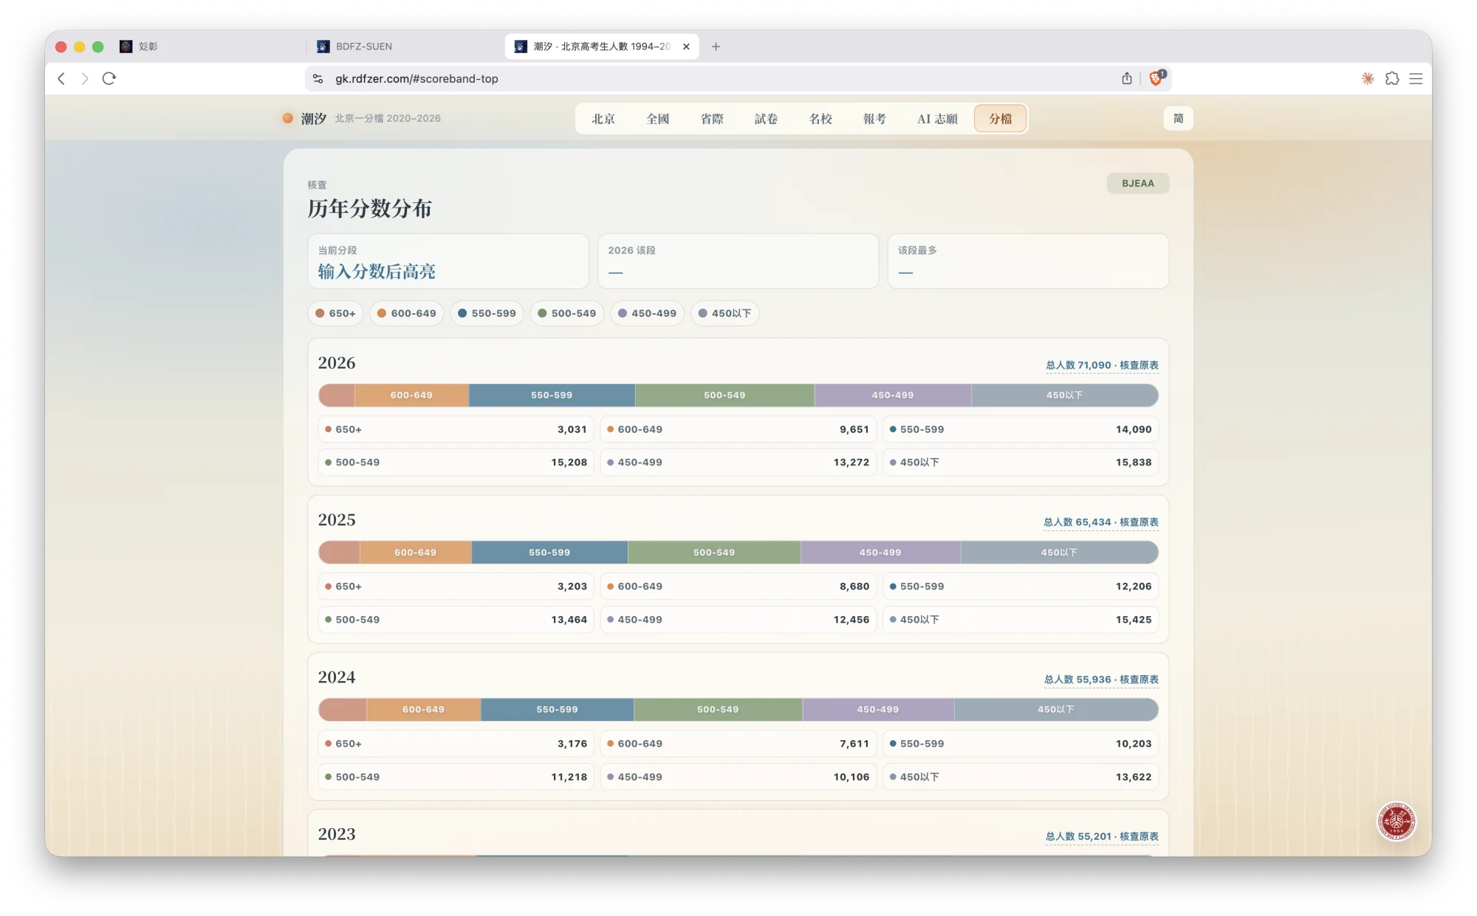1477x916 pixels.
Task: Click the 2025 bar's grey 450以下 segment
Action: pyautogui.click(x=1059, y=553)
